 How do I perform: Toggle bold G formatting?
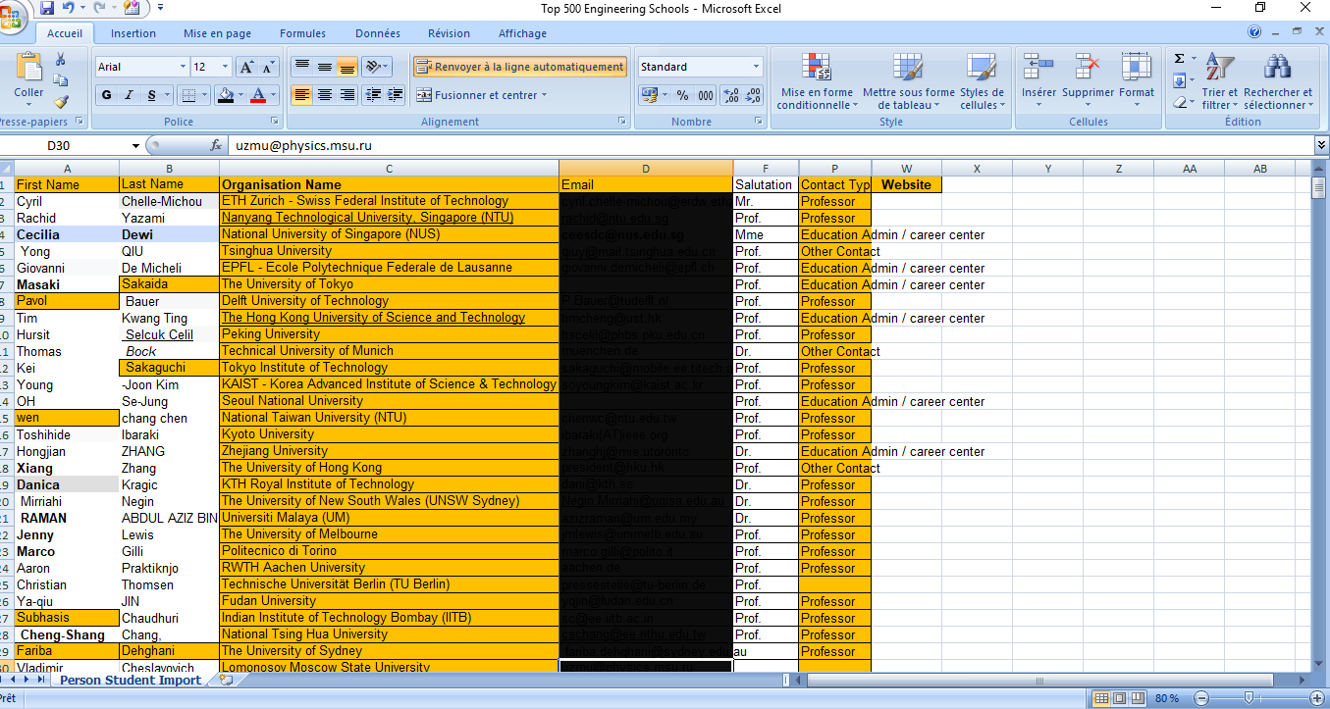[x=107, y=95]
